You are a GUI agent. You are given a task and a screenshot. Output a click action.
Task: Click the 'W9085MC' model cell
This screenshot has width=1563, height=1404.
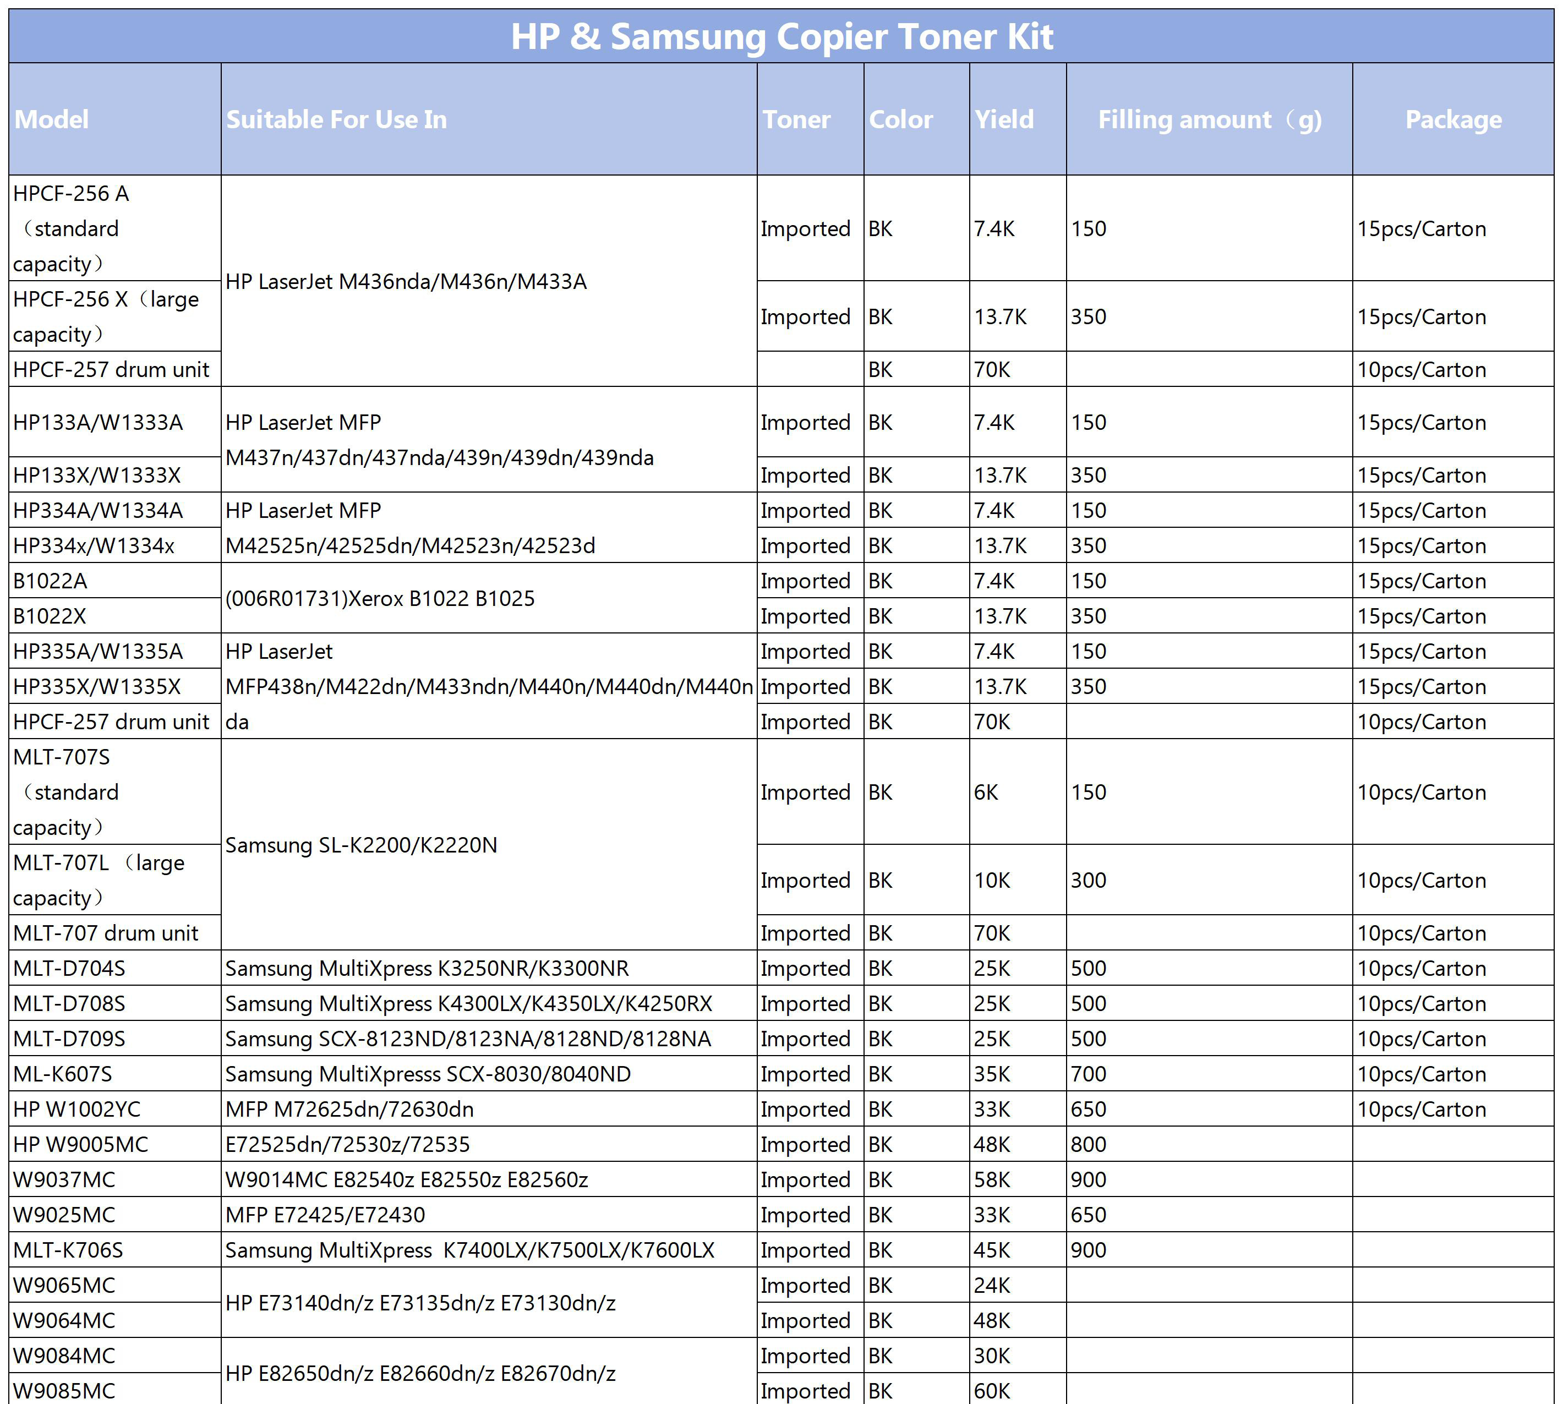[115, 1389]
